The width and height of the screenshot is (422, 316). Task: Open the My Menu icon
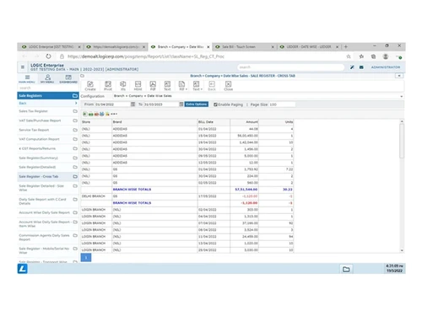tap(47, 78)
